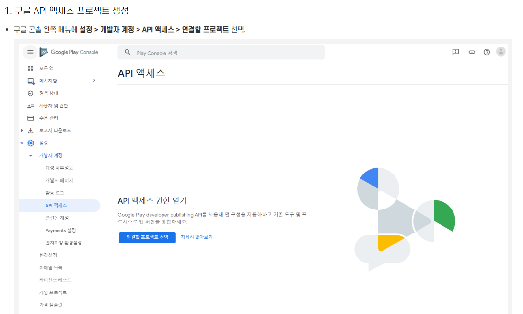Click the 보고서 다운로드 download icon
This screenshot has width=523, height=314.
(30, 130)
